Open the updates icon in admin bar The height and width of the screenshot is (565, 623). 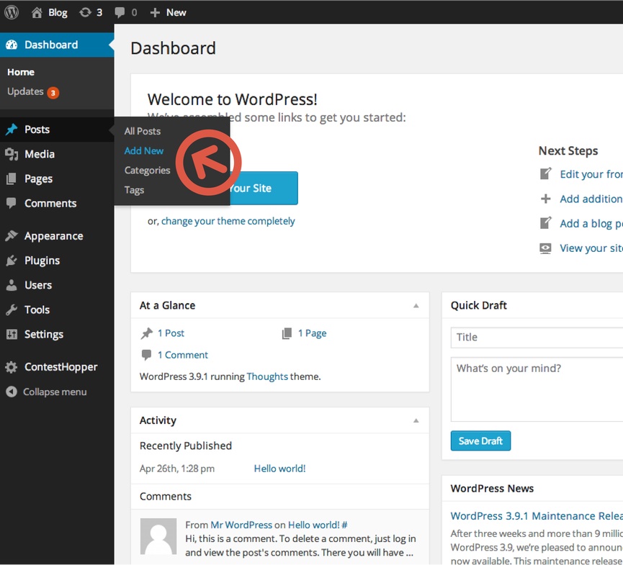[86, 12]
